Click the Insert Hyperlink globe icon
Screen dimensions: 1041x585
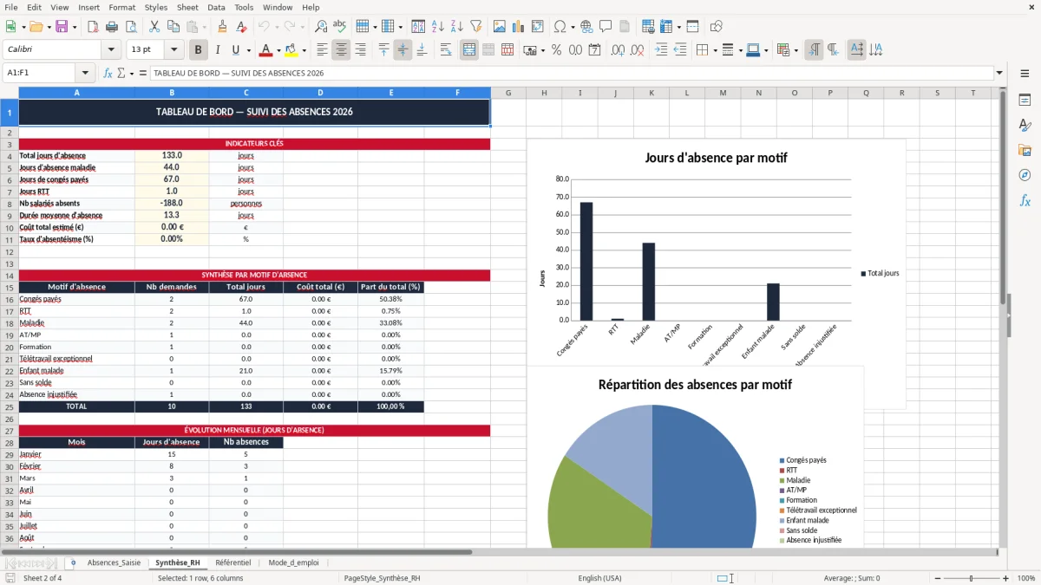pyautogui.click(x=586, y=27)
